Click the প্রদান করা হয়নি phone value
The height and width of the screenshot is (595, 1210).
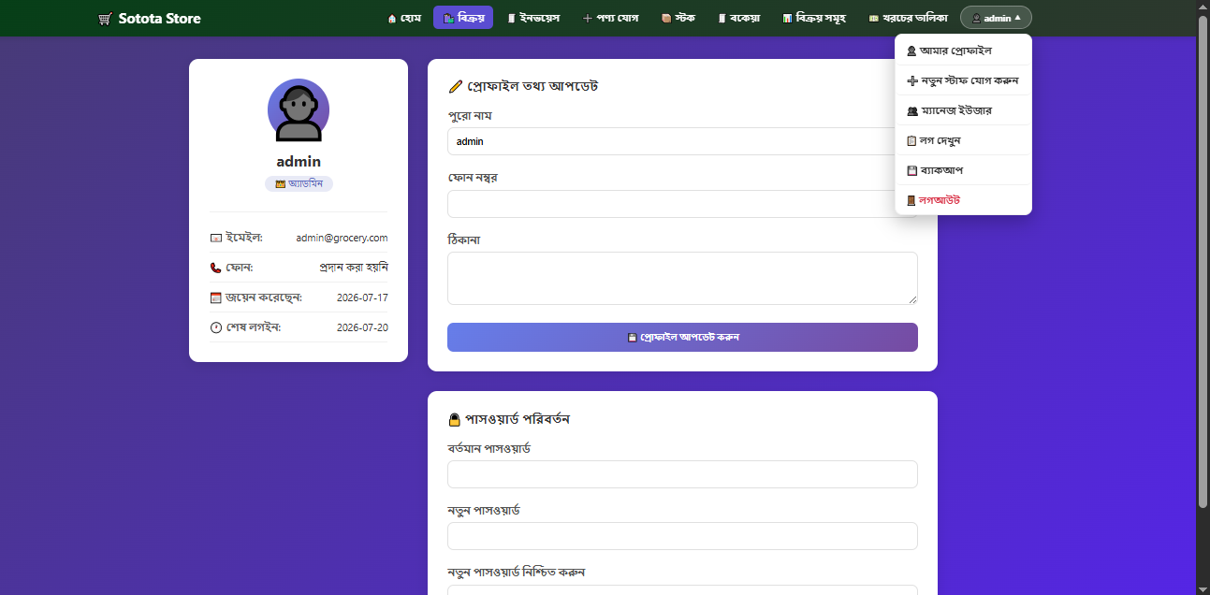point(354,268)
